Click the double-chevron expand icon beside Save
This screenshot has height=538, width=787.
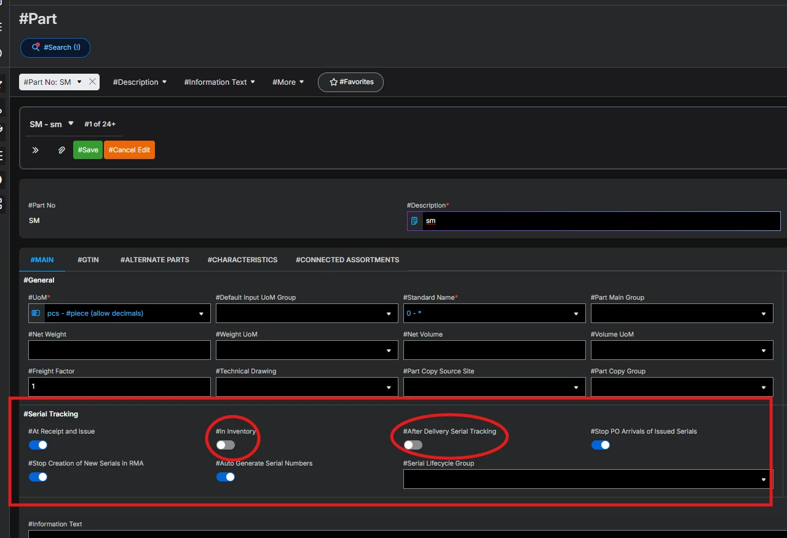36,150
